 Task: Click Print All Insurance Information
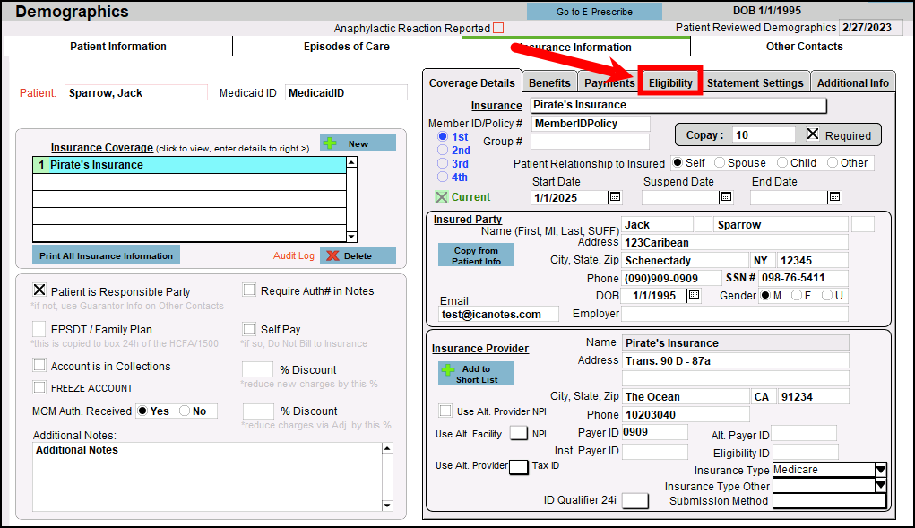pyautogui.click(x=106, y=255)
